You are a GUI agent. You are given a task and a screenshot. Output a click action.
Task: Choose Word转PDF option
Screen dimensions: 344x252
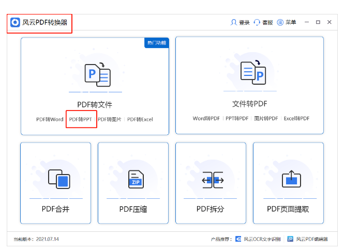206,118
